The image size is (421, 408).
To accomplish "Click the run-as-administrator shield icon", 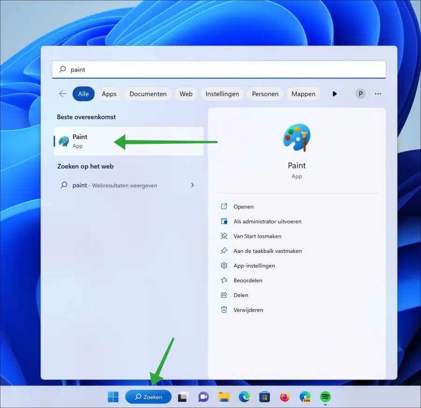I will 224,221.
